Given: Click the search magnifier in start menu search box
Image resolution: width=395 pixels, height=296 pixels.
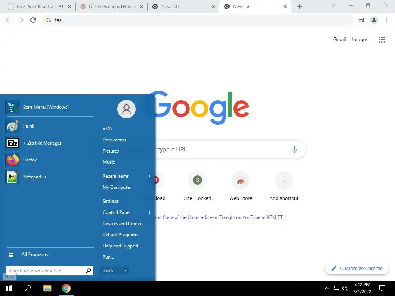Looking at the screenshot, I should [88, 271].
